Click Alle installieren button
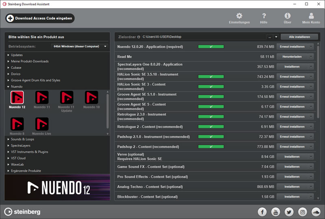This screenshot has height=219, width=325. pyautogui.click(x=299, y=37)
